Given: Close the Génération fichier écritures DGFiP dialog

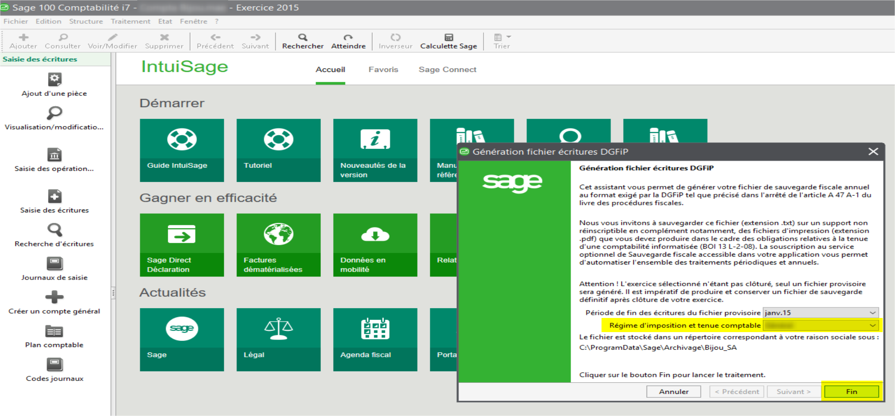Looking at the screenshot, I should [x=873, y=151].
